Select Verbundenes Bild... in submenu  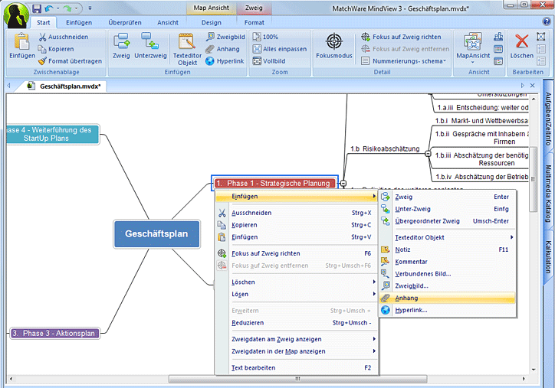point(448,273)
